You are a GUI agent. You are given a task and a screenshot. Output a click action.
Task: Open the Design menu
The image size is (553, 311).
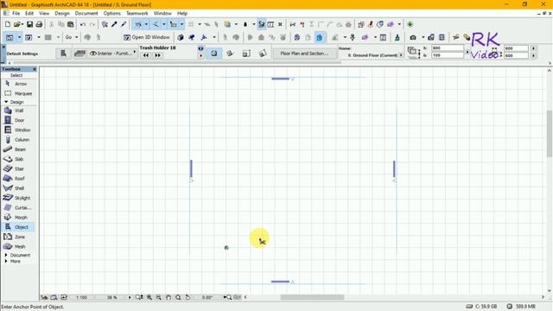click(62, 14)
